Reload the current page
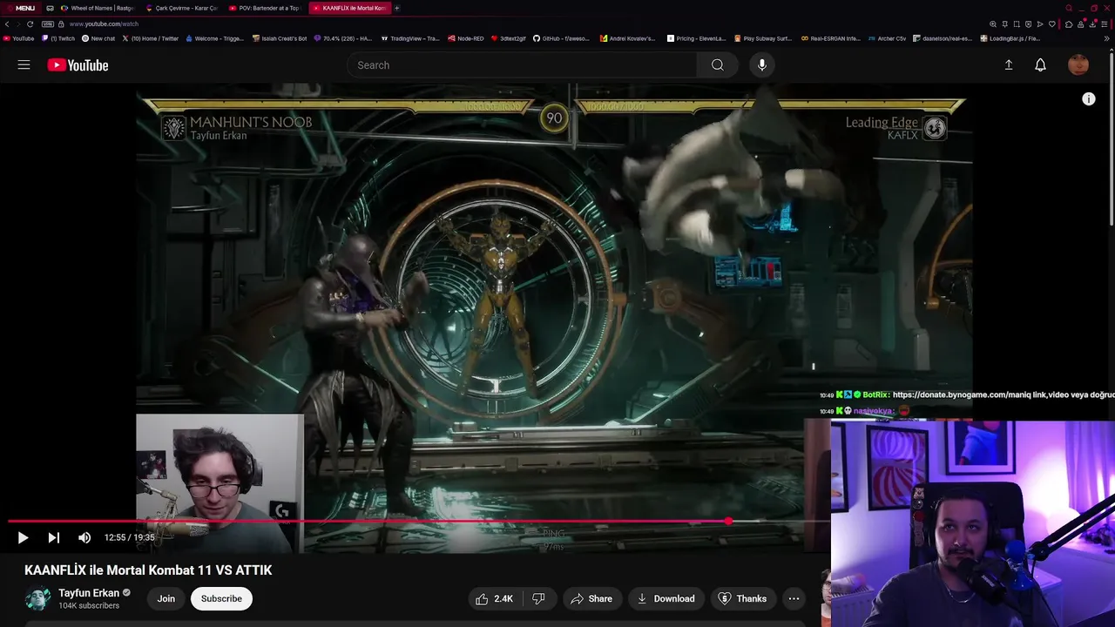Screen dimensions: 1115x627 [30, 24]
